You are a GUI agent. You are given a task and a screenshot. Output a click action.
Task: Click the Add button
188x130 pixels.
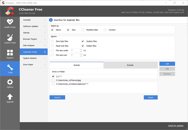tap(167, 64)
